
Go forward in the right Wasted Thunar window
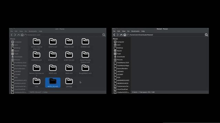pos(118,35)
